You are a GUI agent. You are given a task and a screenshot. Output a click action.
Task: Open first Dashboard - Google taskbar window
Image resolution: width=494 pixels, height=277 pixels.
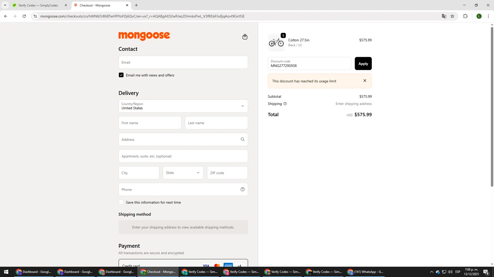point(34,272)
